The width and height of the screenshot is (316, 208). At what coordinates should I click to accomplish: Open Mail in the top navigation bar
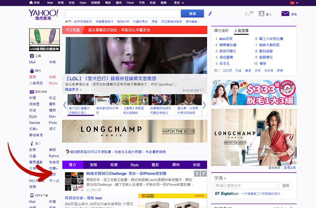50,3
